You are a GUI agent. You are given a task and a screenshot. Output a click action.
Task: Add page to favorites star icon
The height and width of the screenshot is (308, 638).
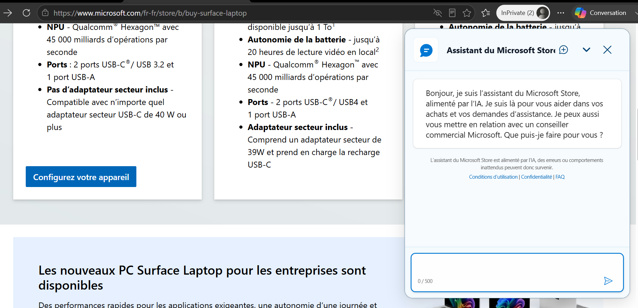467,13
